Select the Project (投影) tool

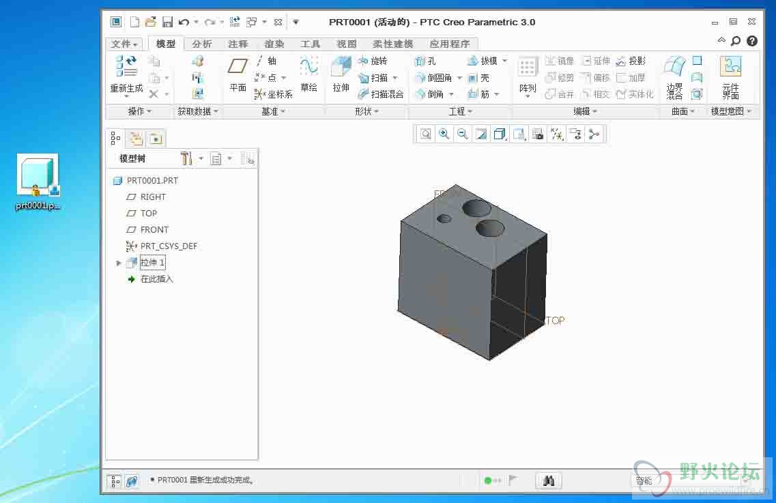631,61
